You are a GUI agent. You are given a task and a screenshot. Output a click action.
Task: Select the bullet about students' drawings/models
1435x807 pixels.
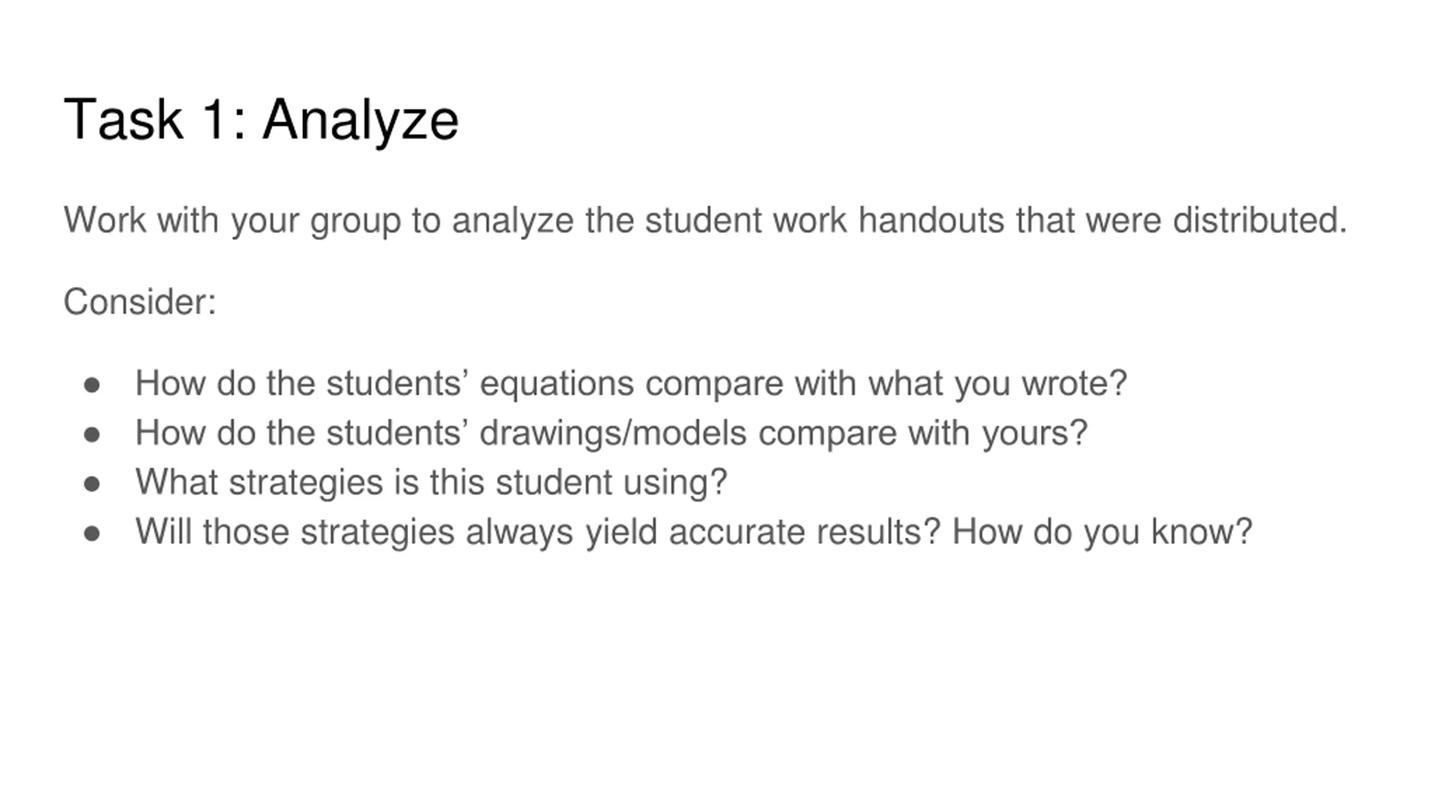tap(611, 434)
